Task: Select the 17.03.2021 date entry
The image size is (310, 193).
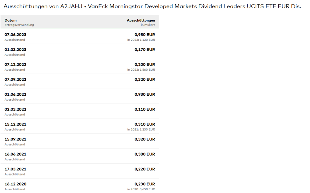Action: (x=15, y=169)
